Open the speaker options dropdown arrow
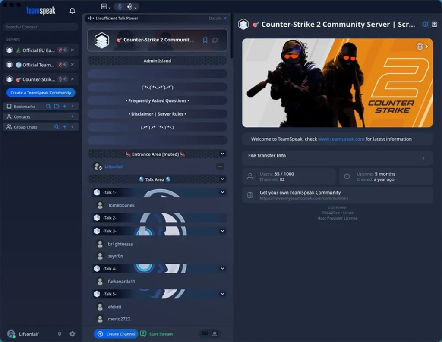The image size is (442, 342). 135,8
